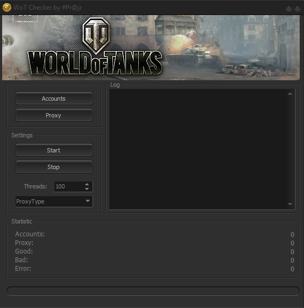This screenshot has width=304, height=308.
Task: Select the 'Good:' statistic label
Action: click(x=24, y=251)
